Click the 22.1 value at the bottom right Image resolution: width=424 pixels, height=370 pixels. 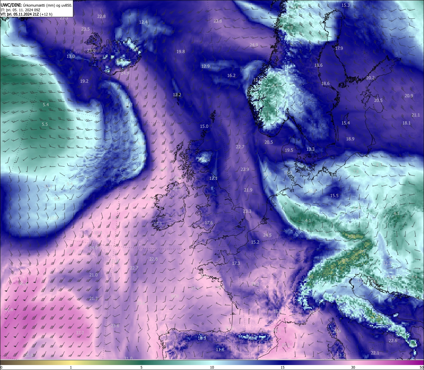375,353
